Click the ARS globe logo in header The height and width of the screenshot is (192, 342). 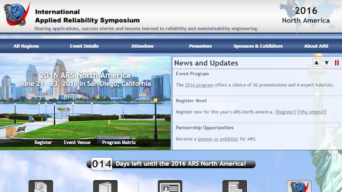tap(17, 14)
